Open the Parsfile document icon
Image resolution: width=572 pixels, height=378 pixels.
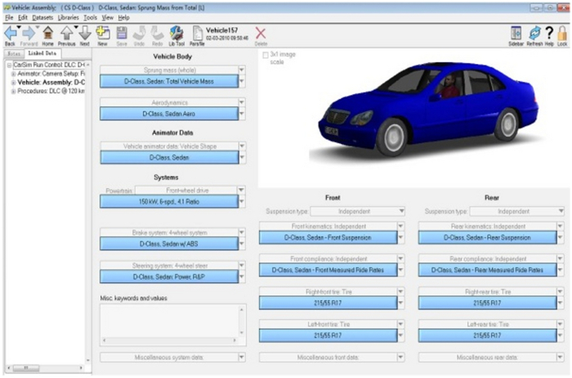pos(198,34)
